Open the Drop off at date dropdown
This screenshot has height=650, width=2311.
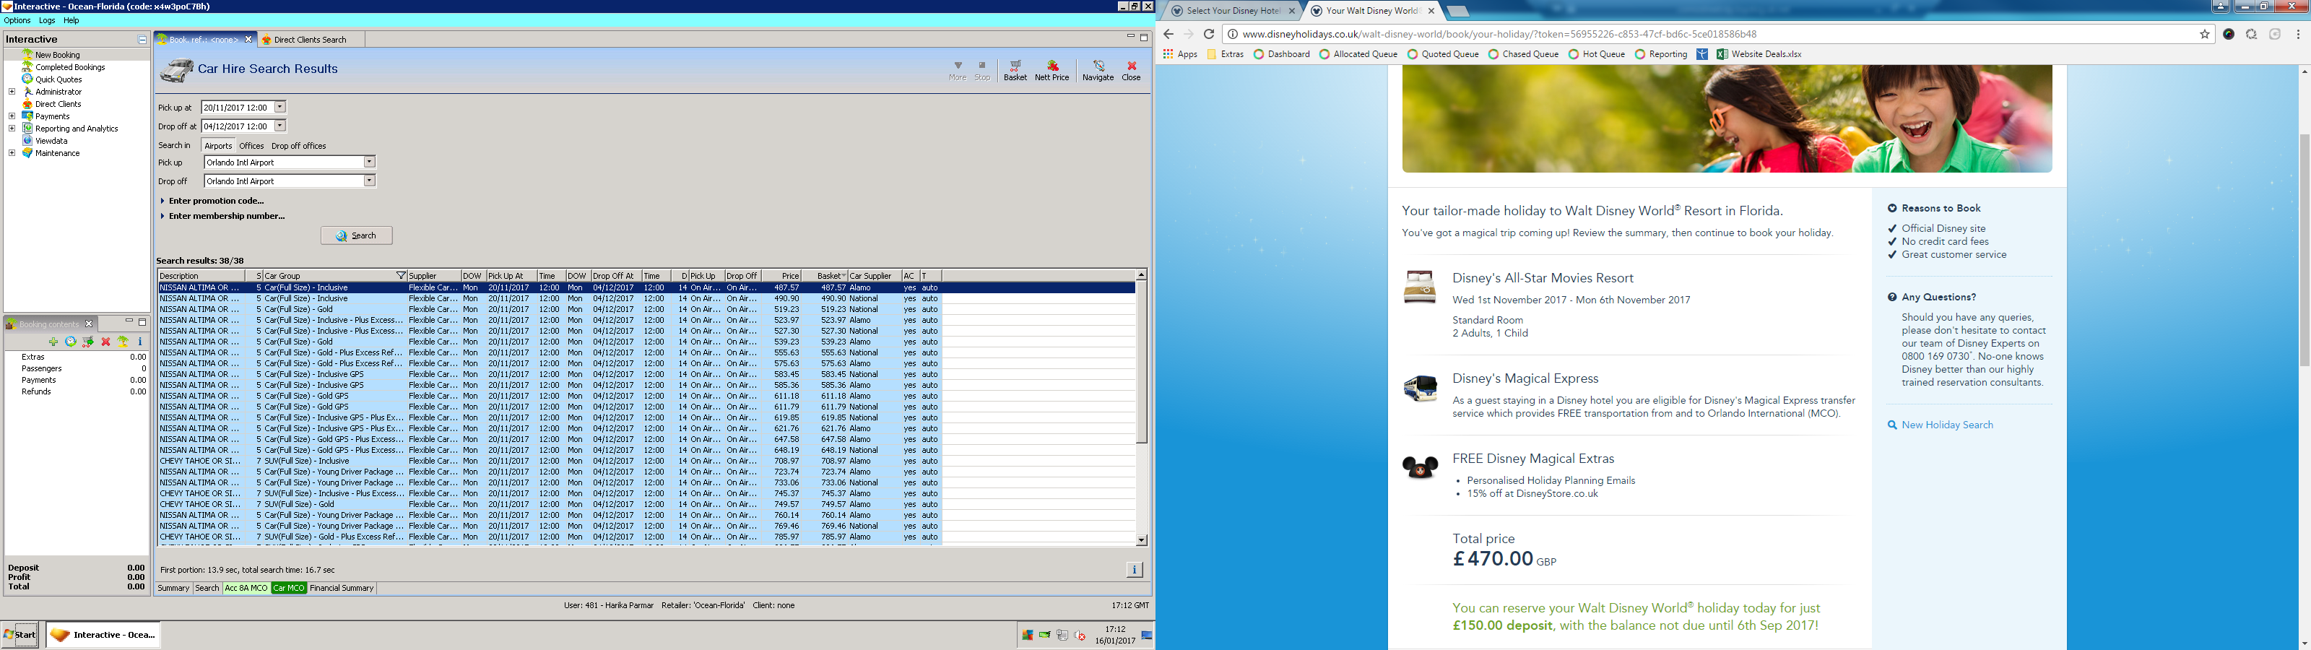(x=280, y=126)
